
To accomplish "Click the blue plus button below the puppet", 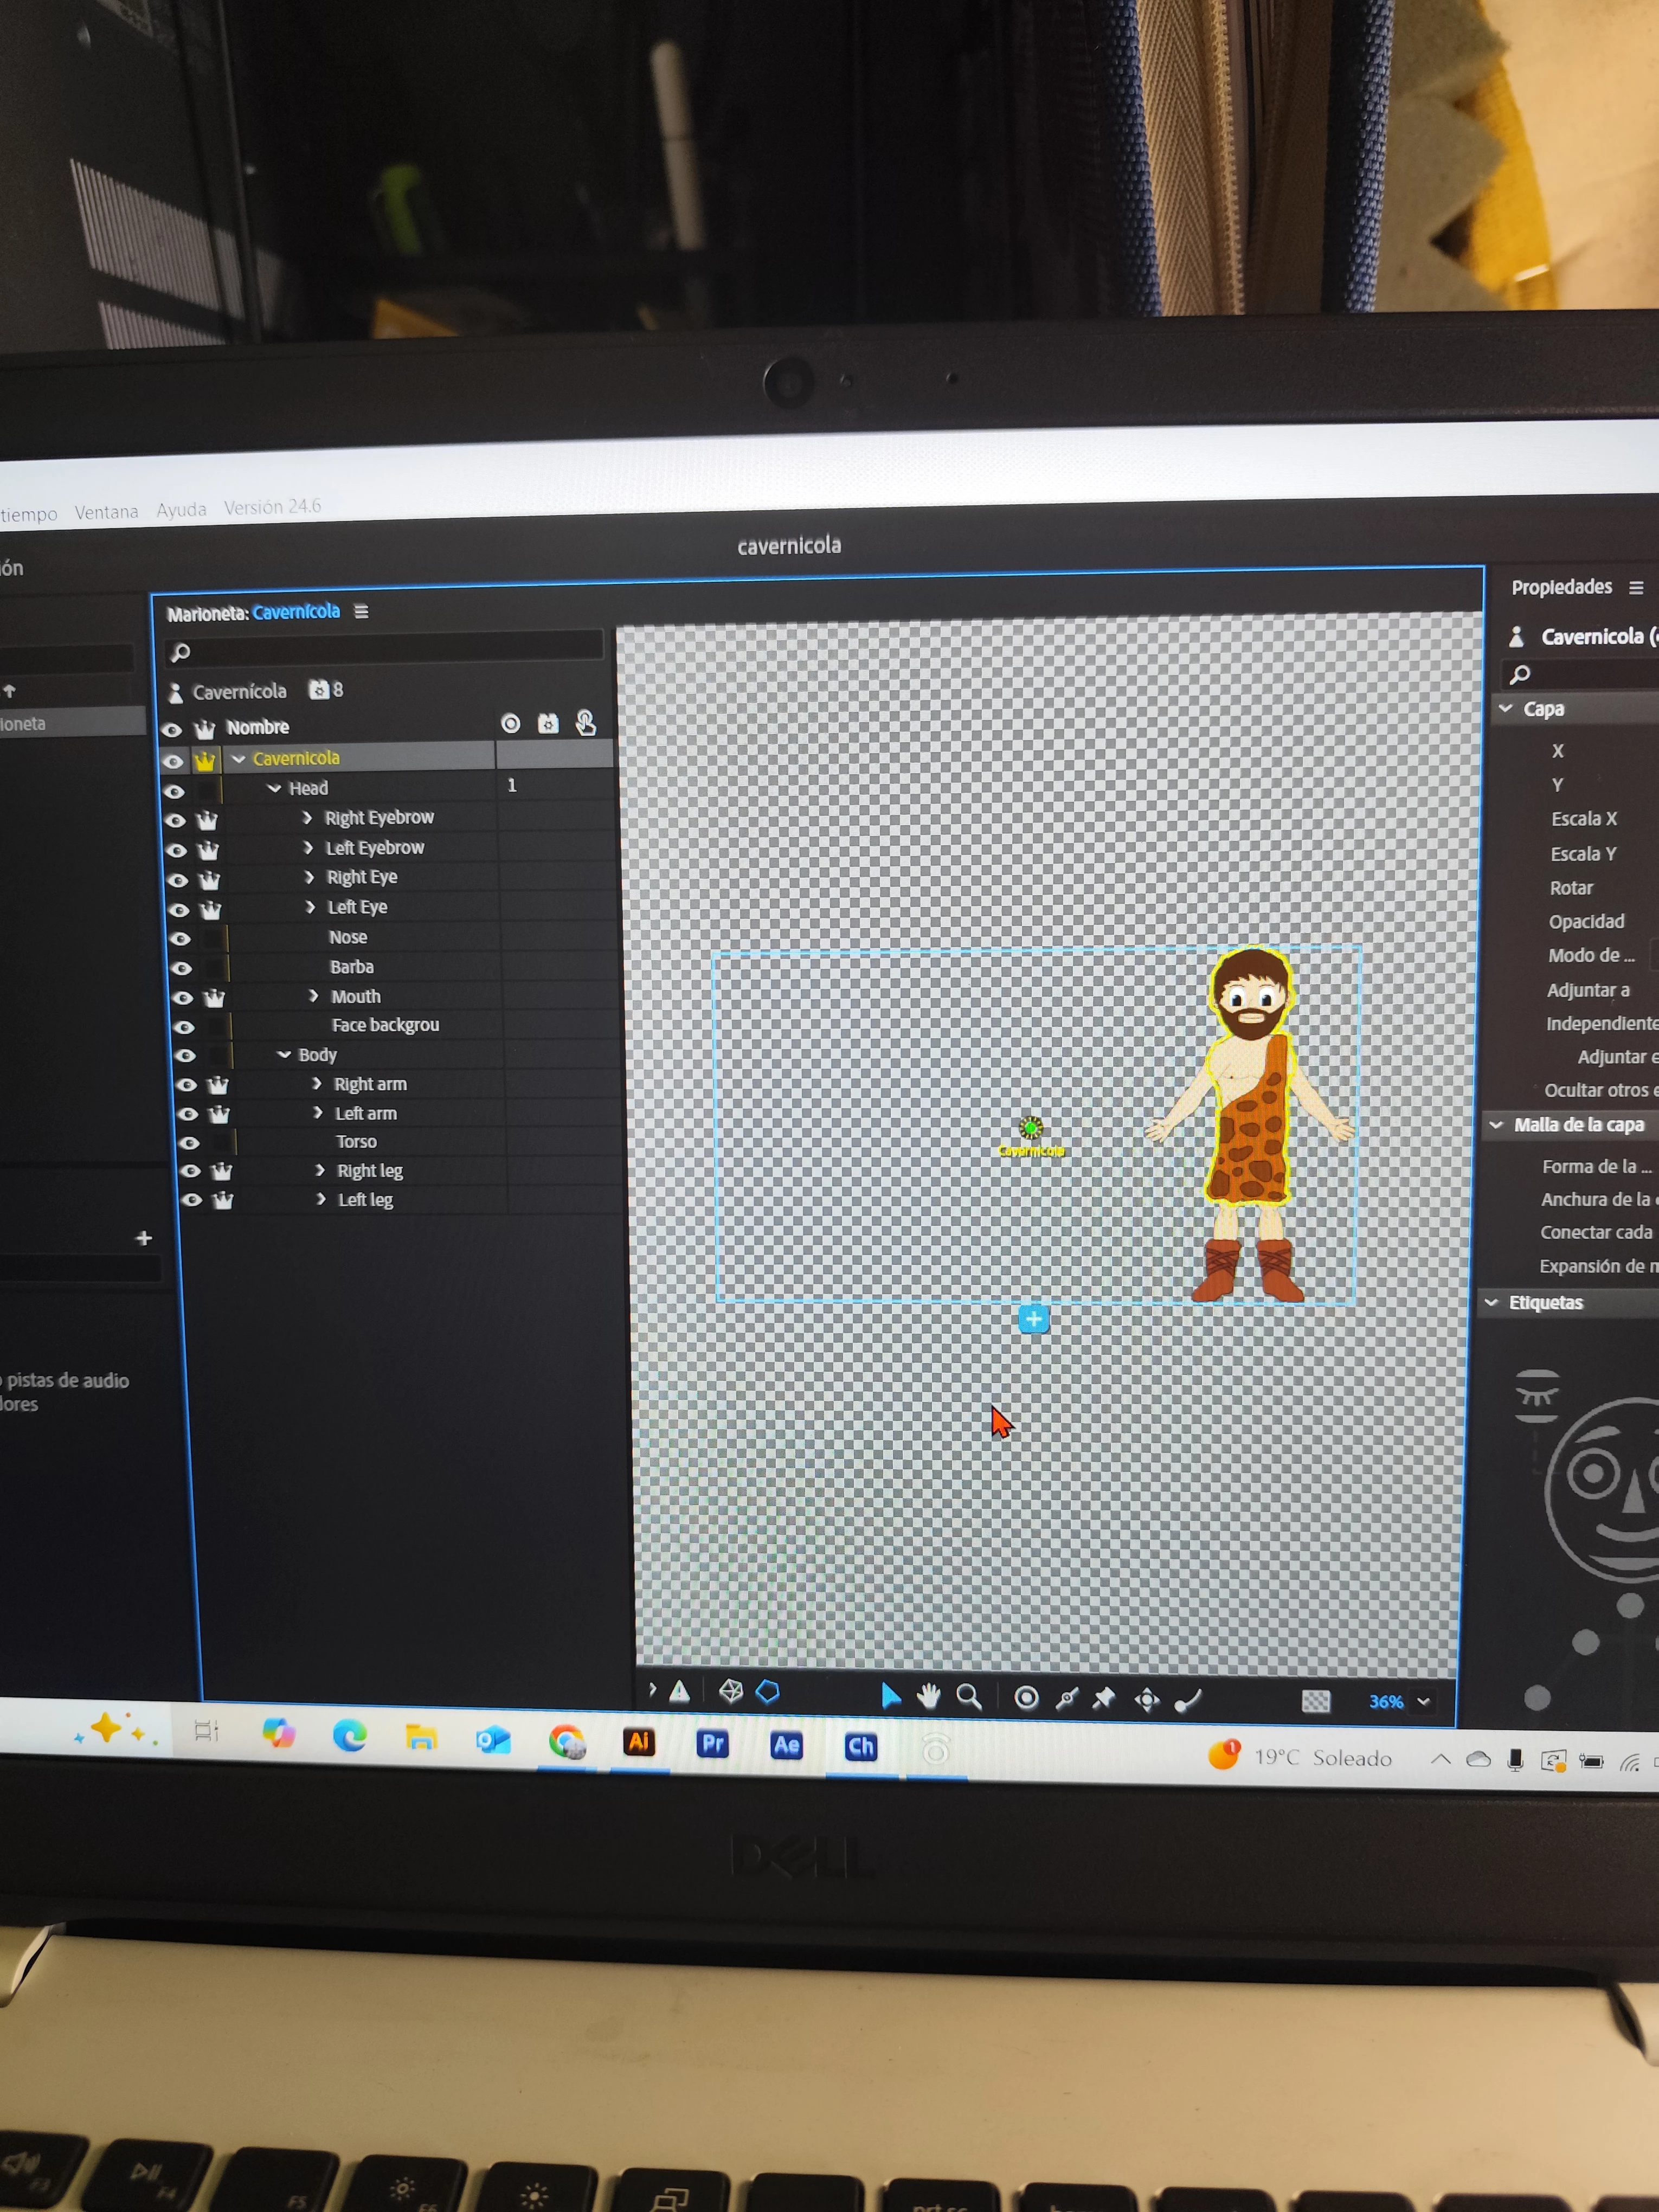I will tap(1033, 1319).
